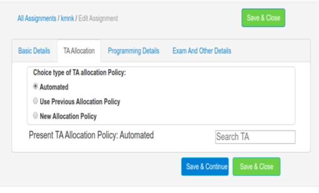Show the Exam And Other Details tab
The height and width of the screenshot is (193, 319).
click(202, 51)
